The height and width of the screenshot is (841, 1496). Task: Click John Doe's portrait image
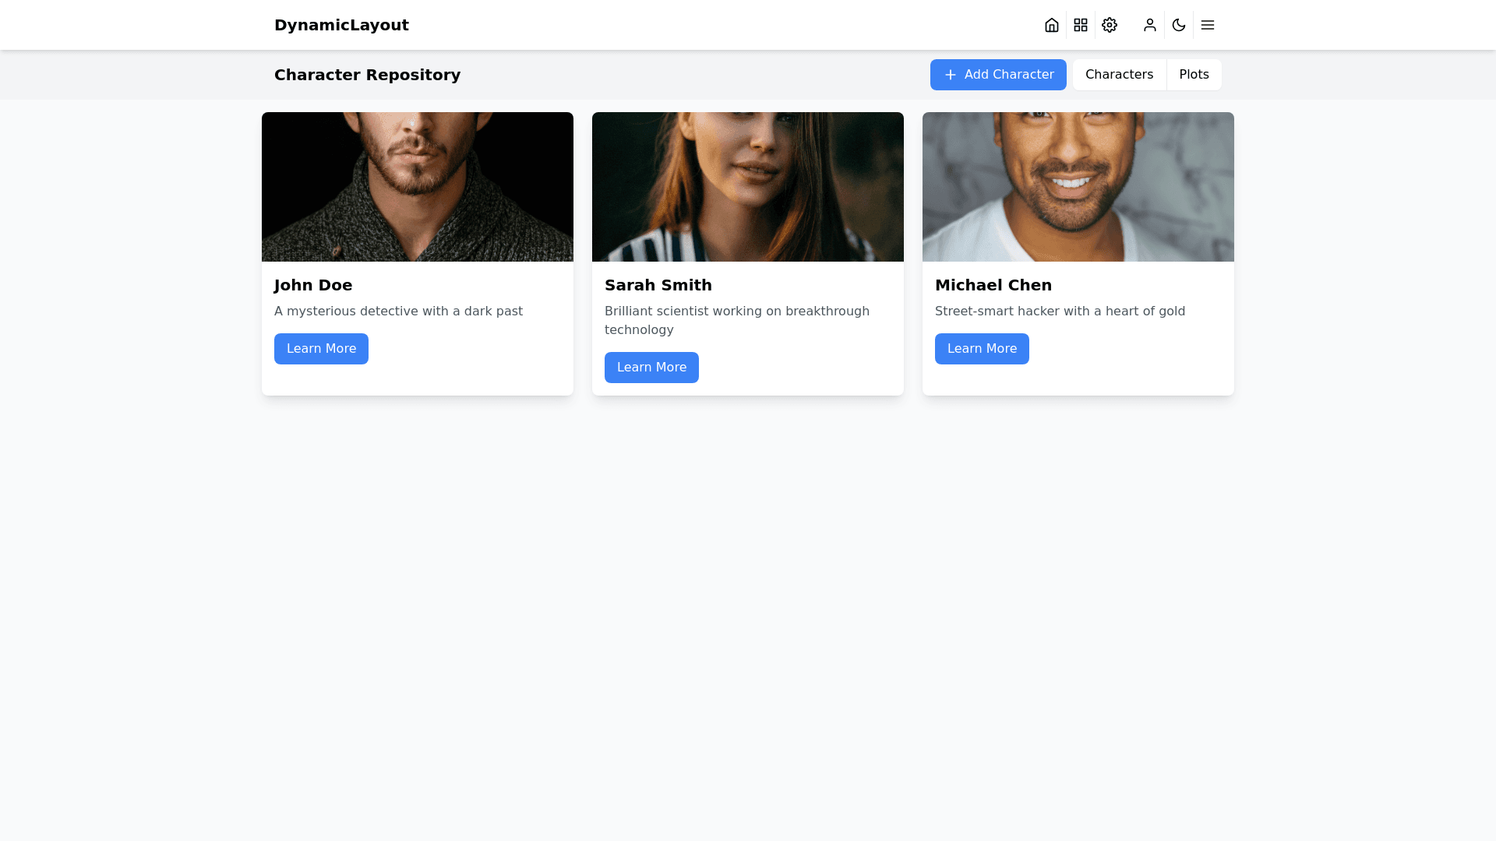point(418,187)
